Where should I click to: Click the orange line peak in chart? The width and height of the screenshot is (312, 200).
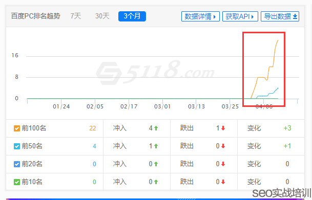point(278,40)
